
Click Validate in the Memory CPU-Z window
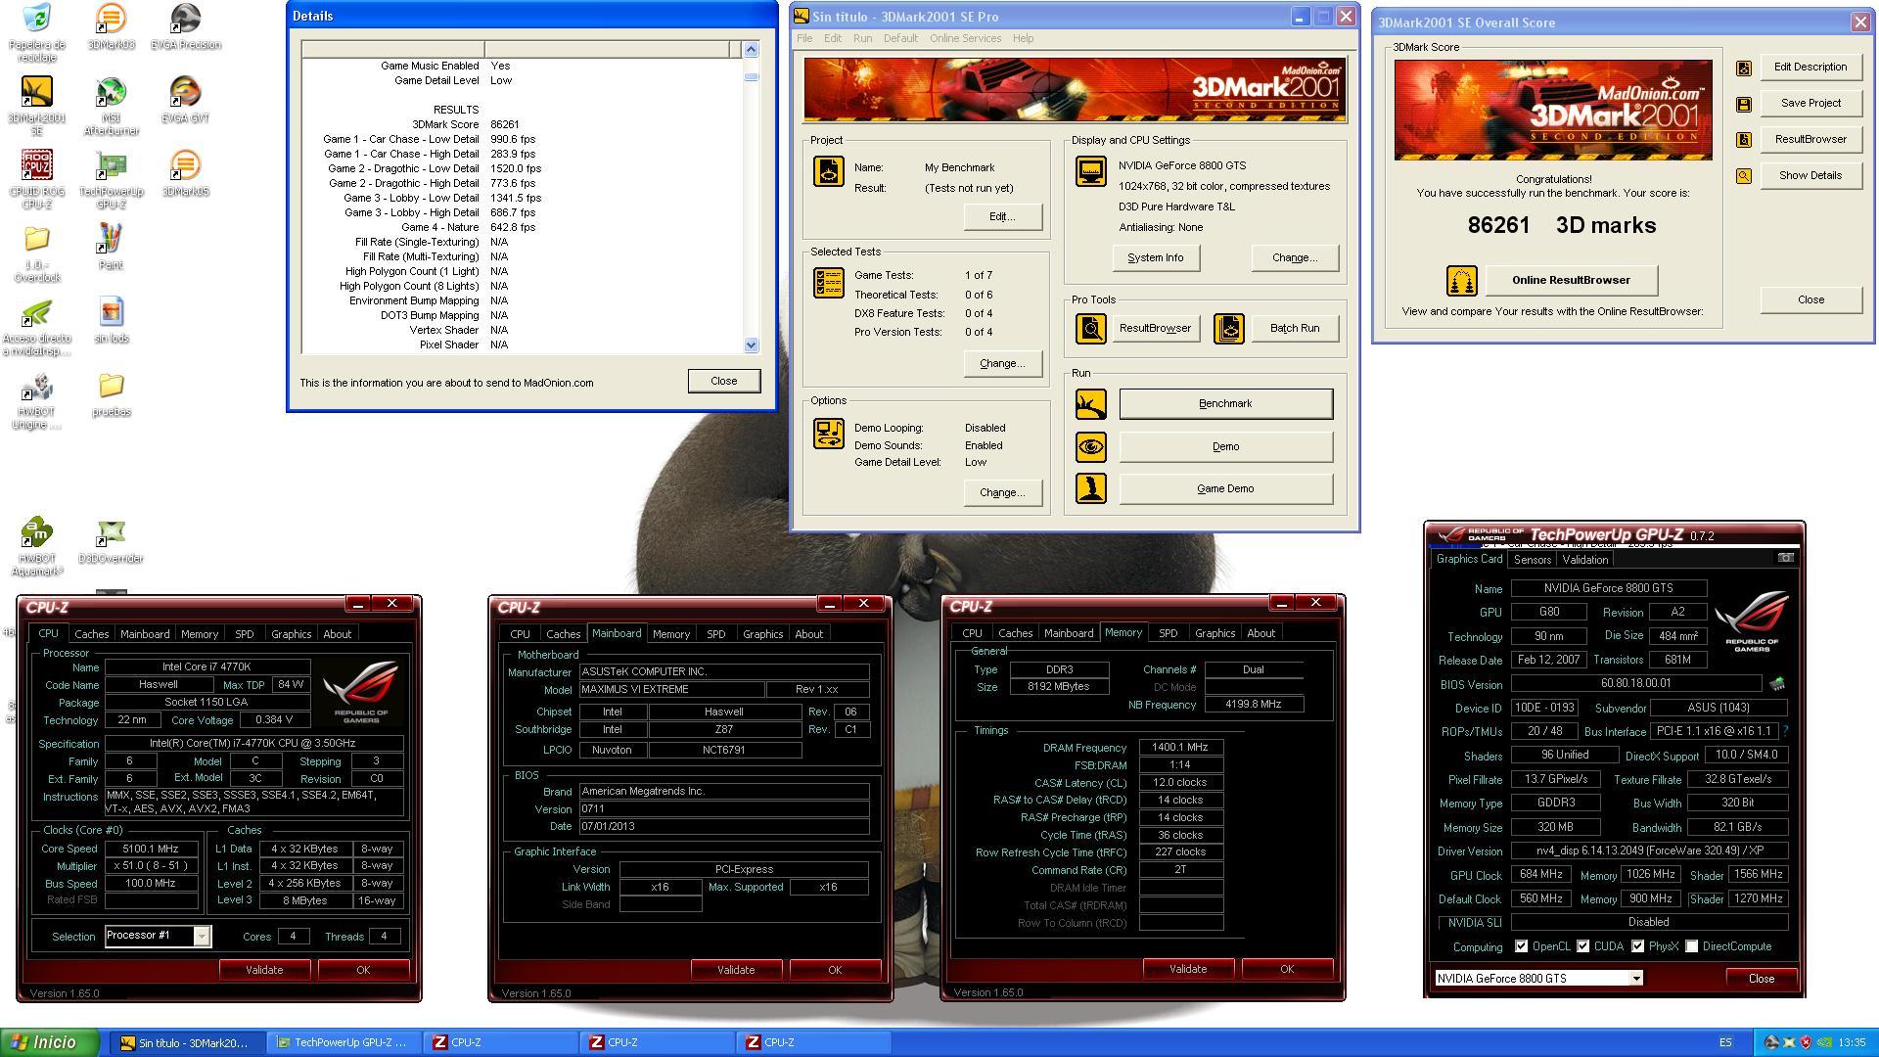1187,969
